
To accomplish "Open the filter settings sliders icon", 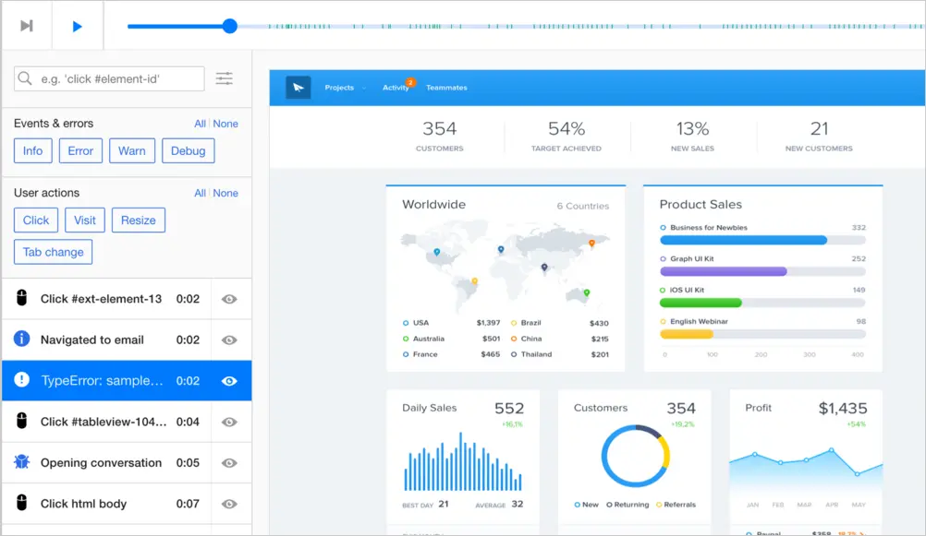I will click(224, 78).
